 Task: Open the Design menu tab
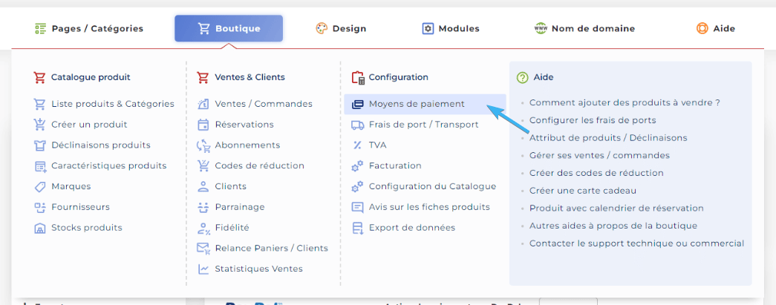pyautogui.click(x=341, y=29)
